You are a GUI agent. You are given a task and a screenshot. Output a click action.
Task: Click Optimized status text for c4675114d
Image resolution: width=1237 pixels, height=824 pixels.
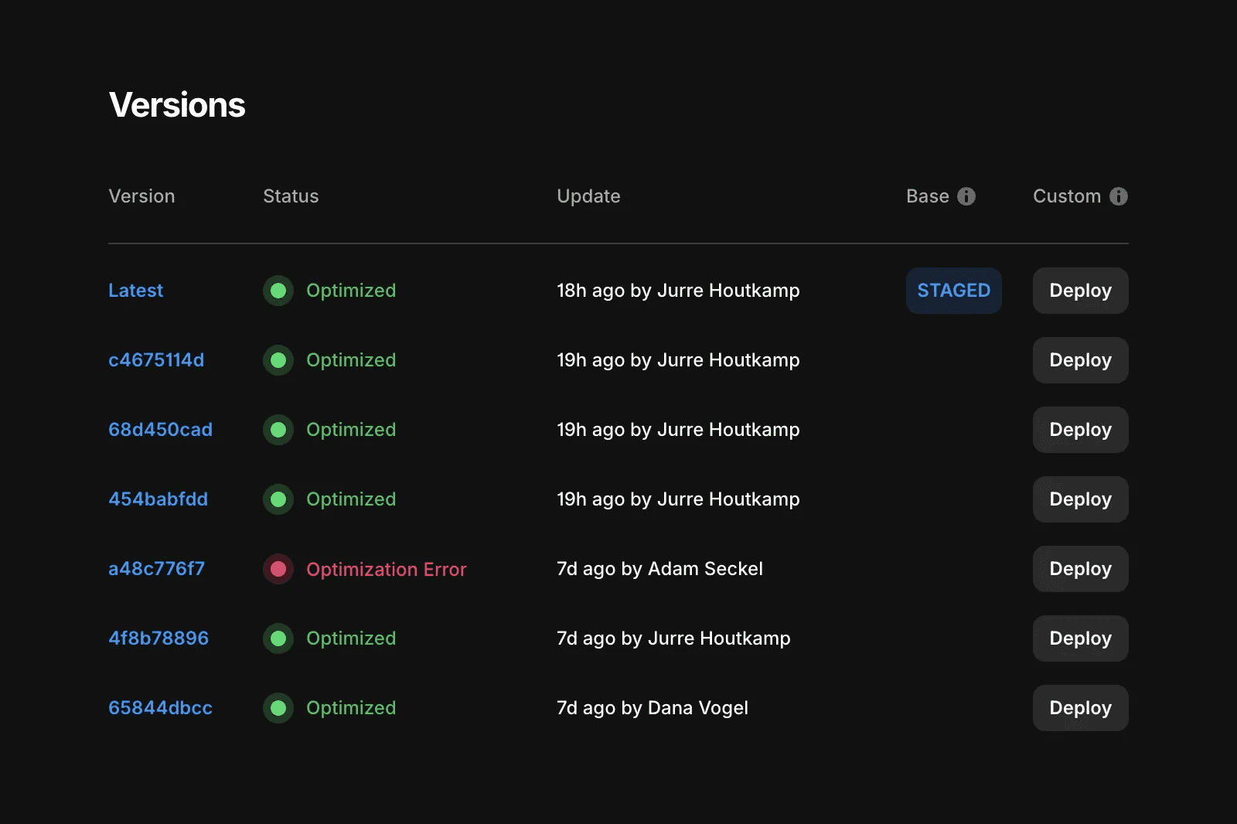[351, 360]
